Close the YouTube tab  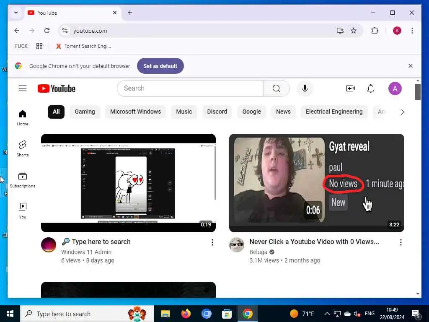pos(115,13)
